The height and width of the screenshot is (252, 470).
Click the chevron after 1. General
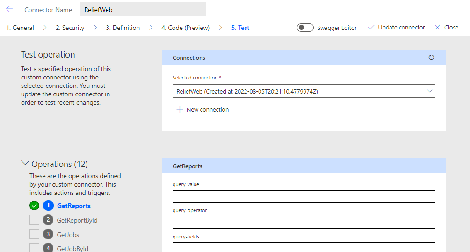45,28
